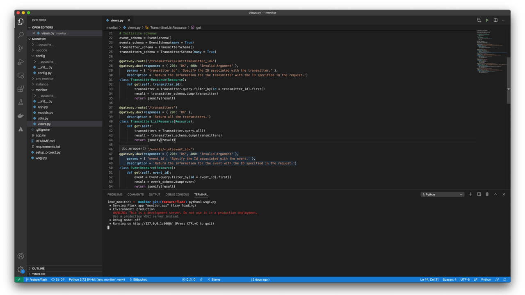Switch to the Comments tab
This screenshot has height=295, width=525.
tap(135, 195)
